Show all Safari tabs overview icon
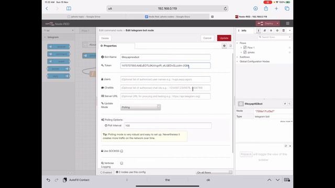Image resolution: width=335 pixels, height=188 pixels. point(287,8)
